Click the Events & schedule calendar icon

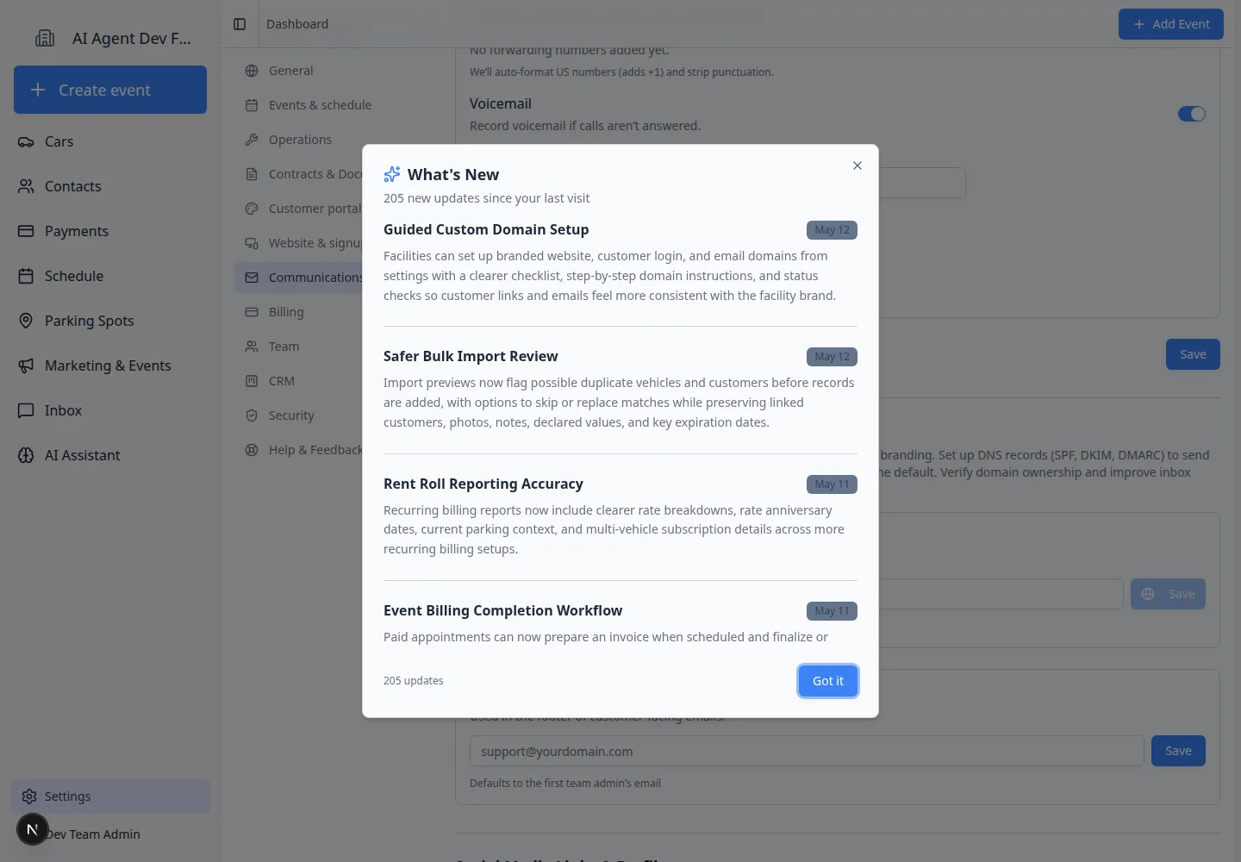point(252,105)
